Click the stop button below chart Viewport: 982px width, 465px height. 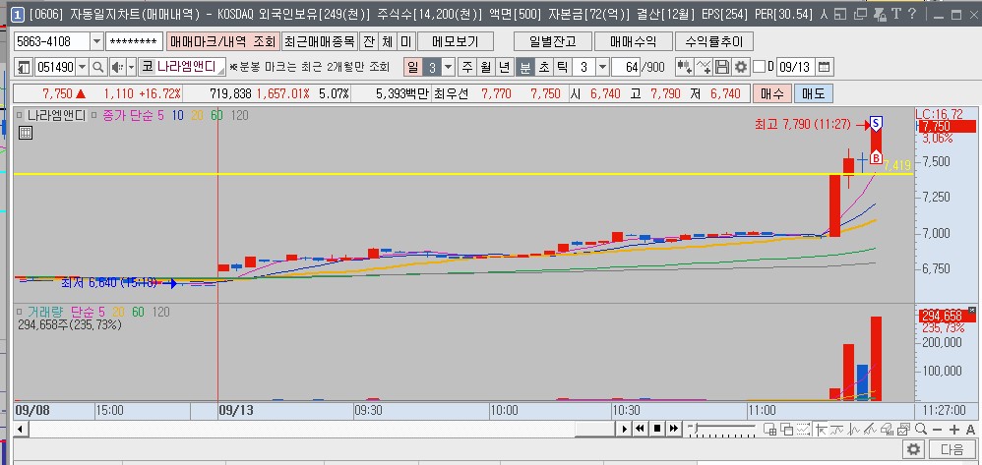[657, 429]
